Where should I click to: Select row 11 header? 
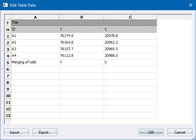pyautogui.click(x=8, y=102)
